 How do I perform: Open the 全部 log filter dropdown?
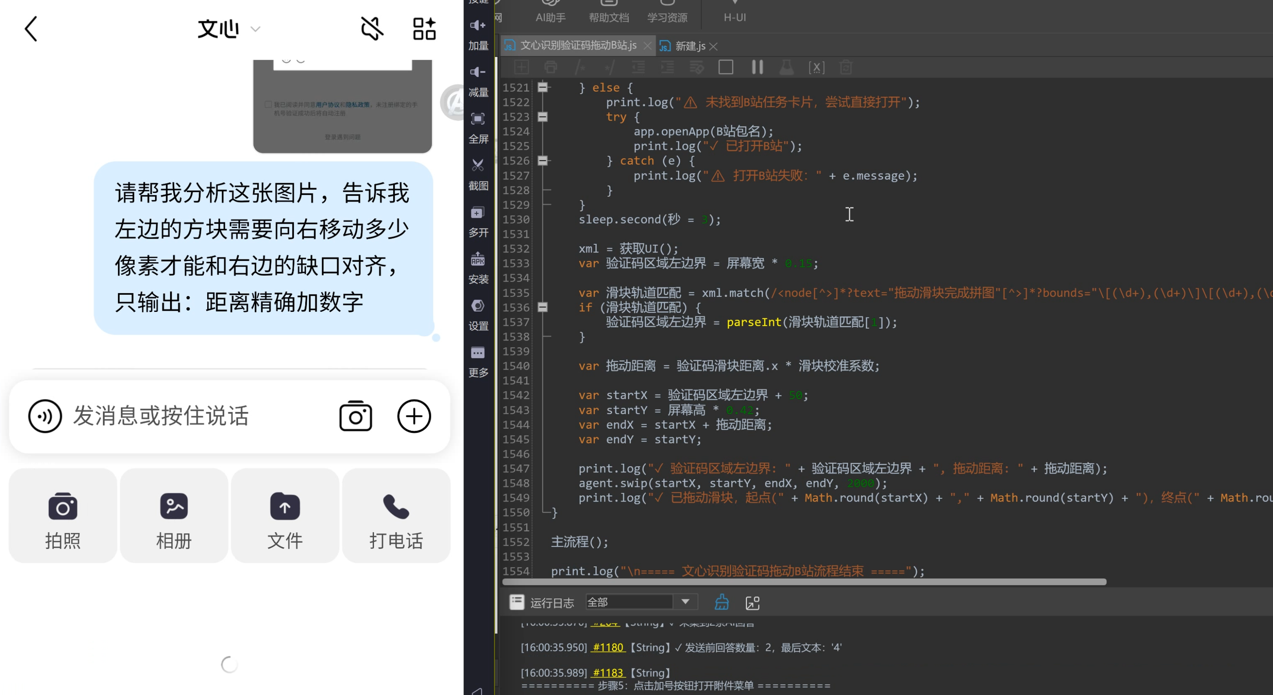coord(641,602)
